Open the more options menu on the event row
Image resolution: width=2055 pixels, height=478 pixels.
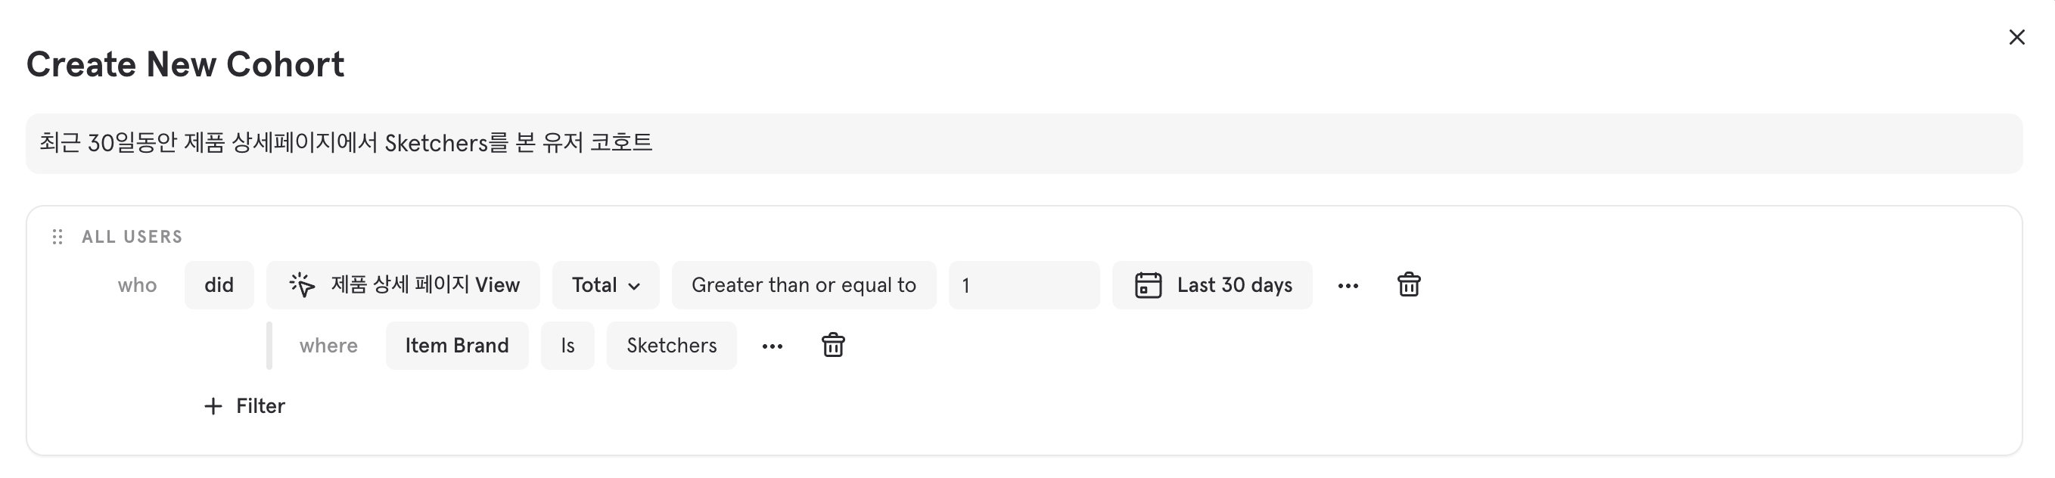1348,286
